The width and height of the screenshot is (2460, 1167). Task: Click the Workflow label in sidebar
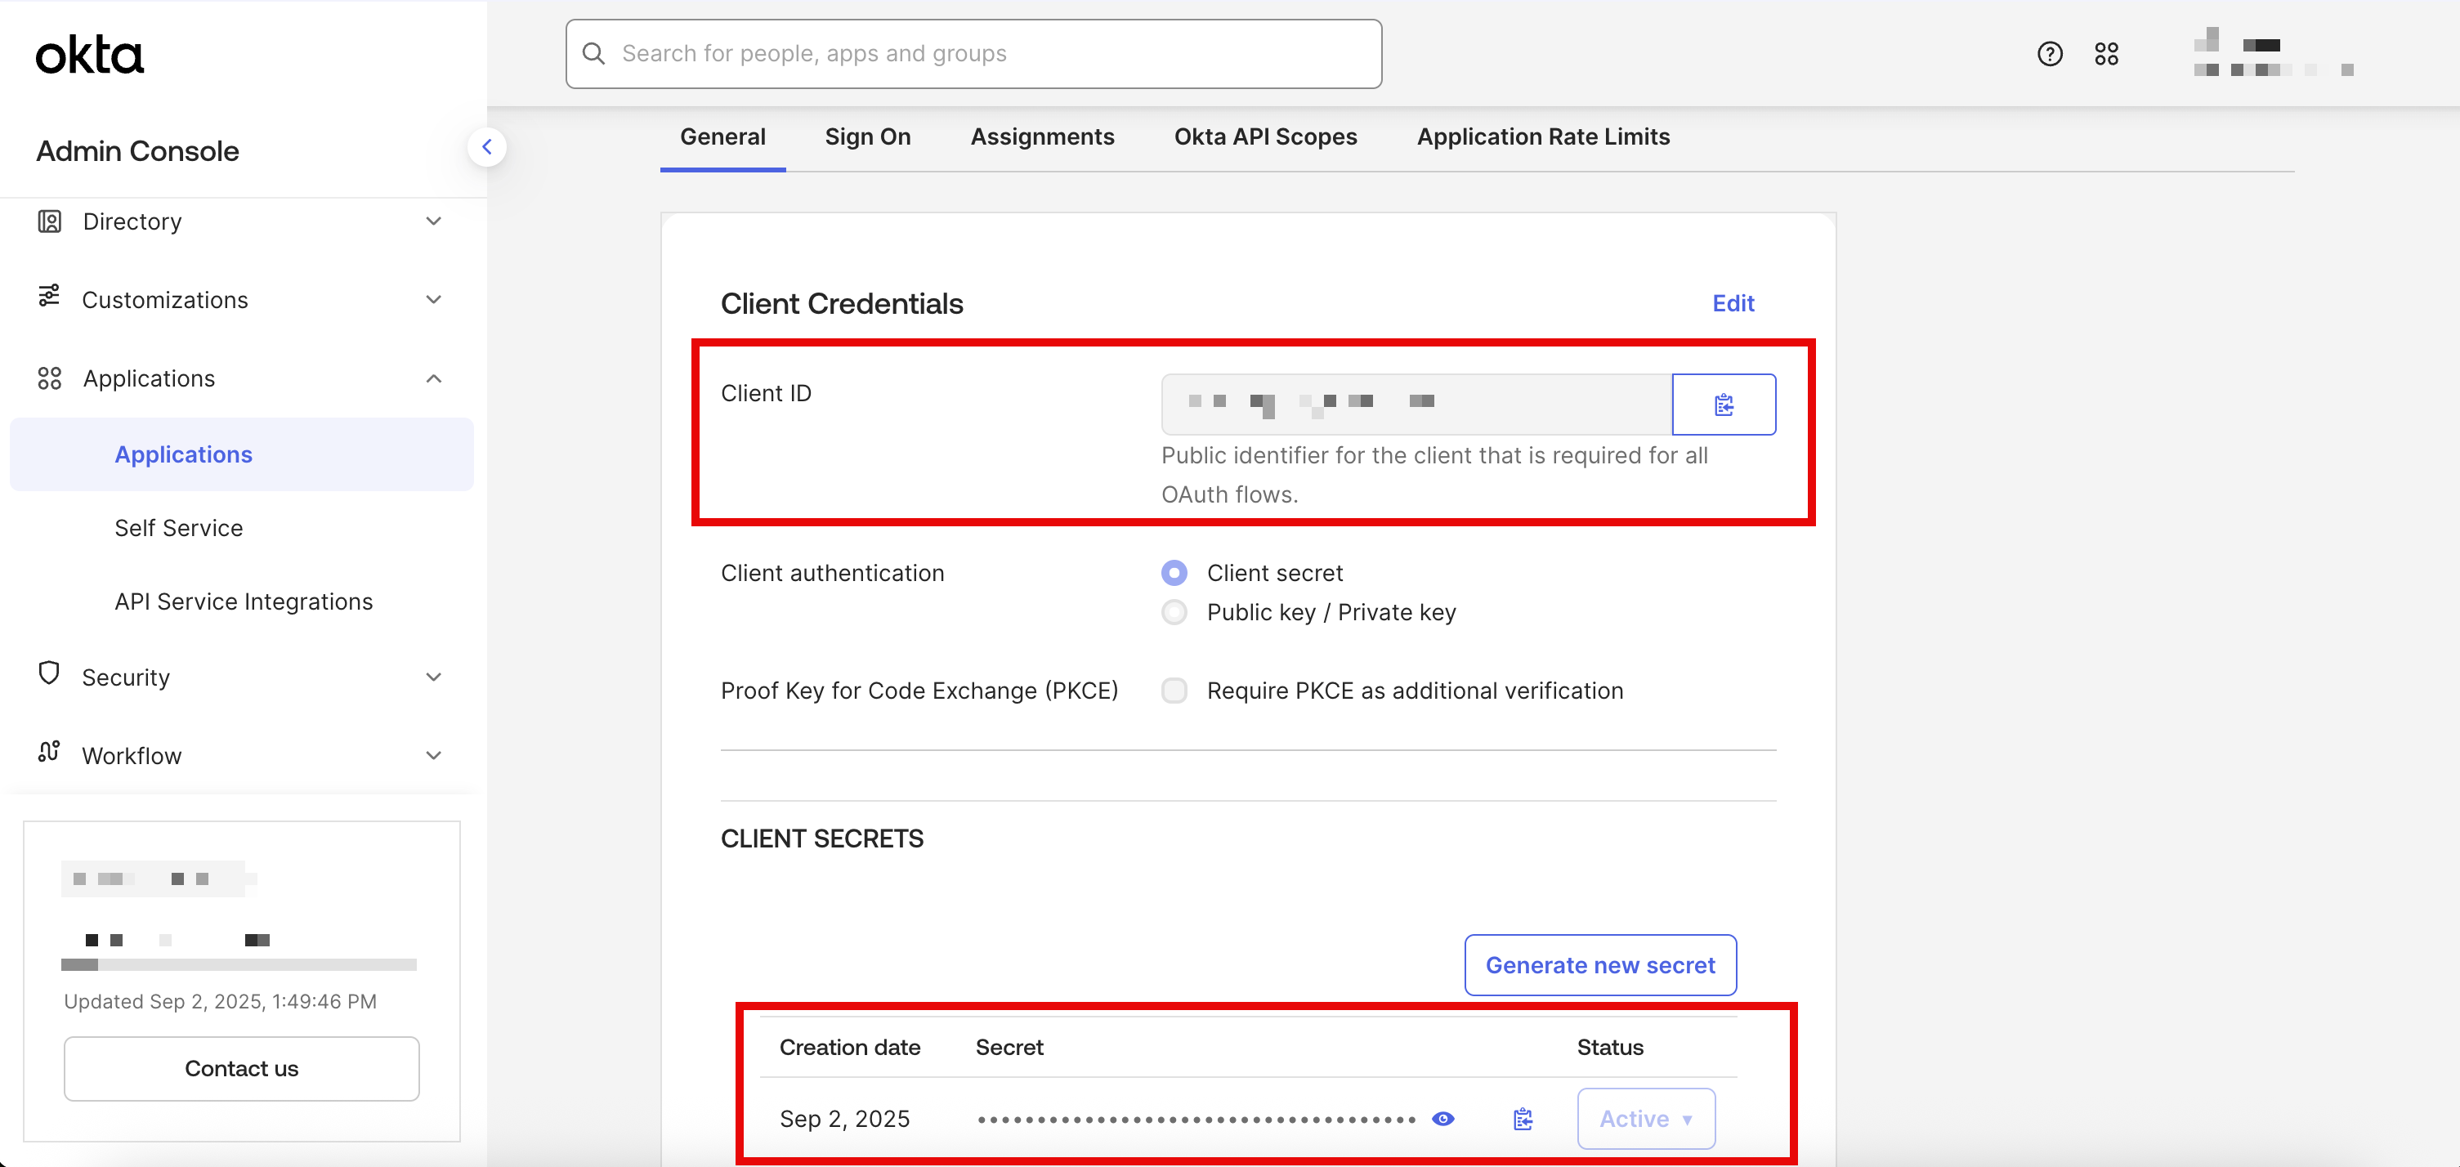coord(132,755)
